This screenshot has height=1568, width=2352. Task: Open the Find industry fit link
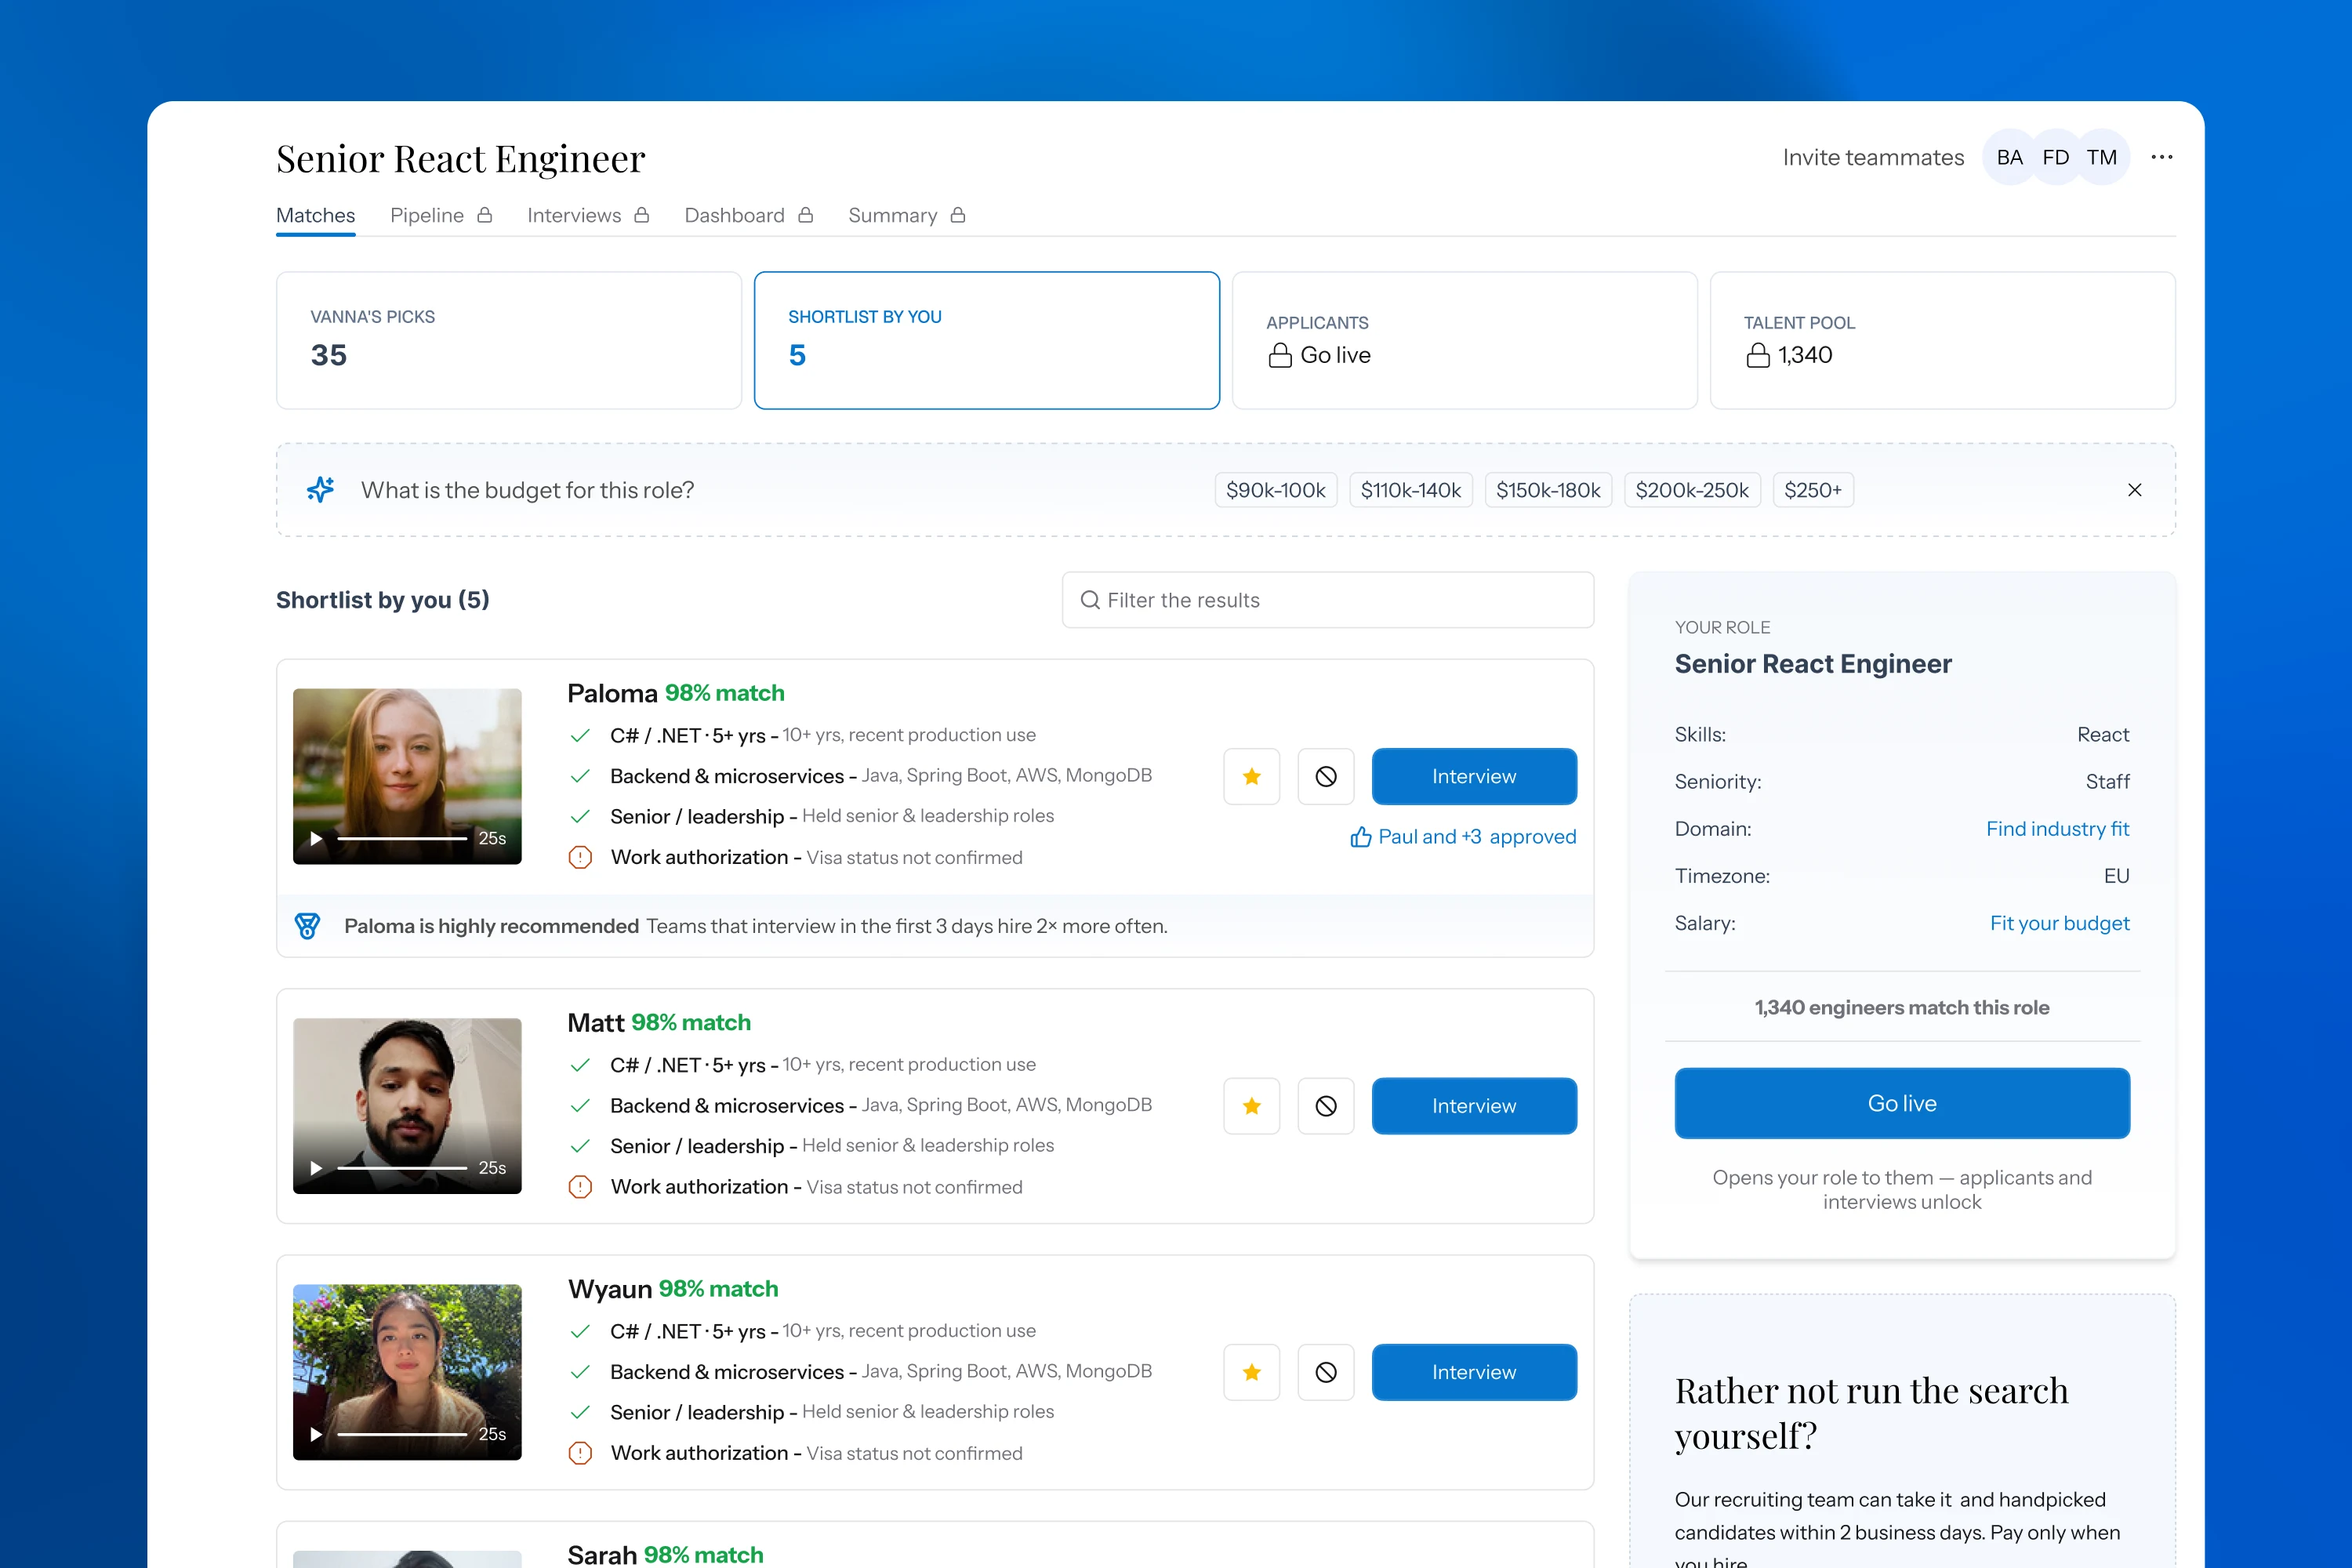tap(2057, 829)
